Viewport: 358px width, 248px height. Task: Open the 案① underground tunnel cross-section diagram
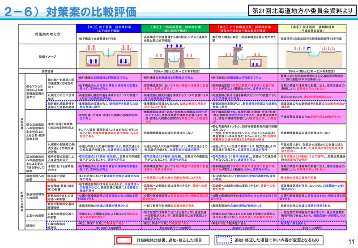click(109, 56)
